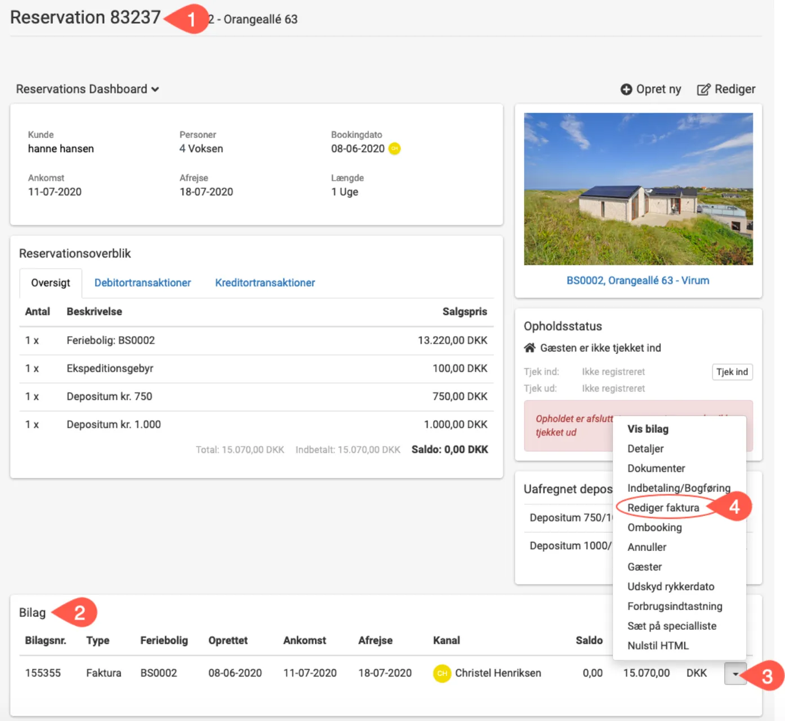Viewport: 785px width, 721px height.
Task: Expand the Reservations Dashboard dropdown
Action: click(x=87, y=89)
